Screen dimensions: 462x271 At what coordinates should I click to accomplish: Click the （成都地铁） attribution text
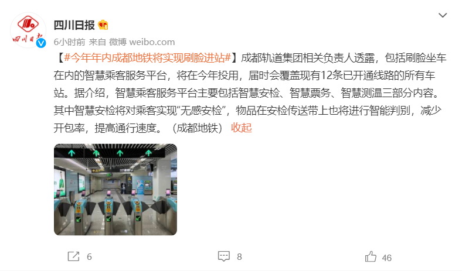click(x=198, y=128)
